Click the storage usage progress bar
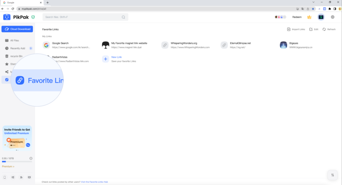342x185 pixels. pyautogui.click(x=17, y=161)
